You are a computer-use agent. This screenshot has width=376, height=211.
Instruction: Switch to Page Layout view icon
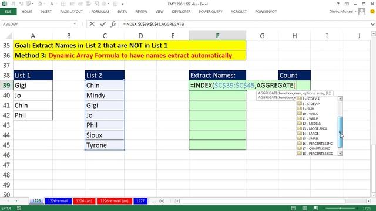pyautogui.click(x=304, y=209)
